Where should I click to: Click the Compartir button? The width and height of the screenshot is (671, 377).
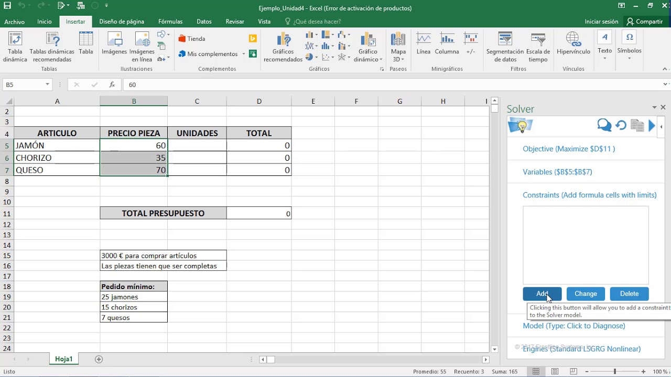pos(645,21)
